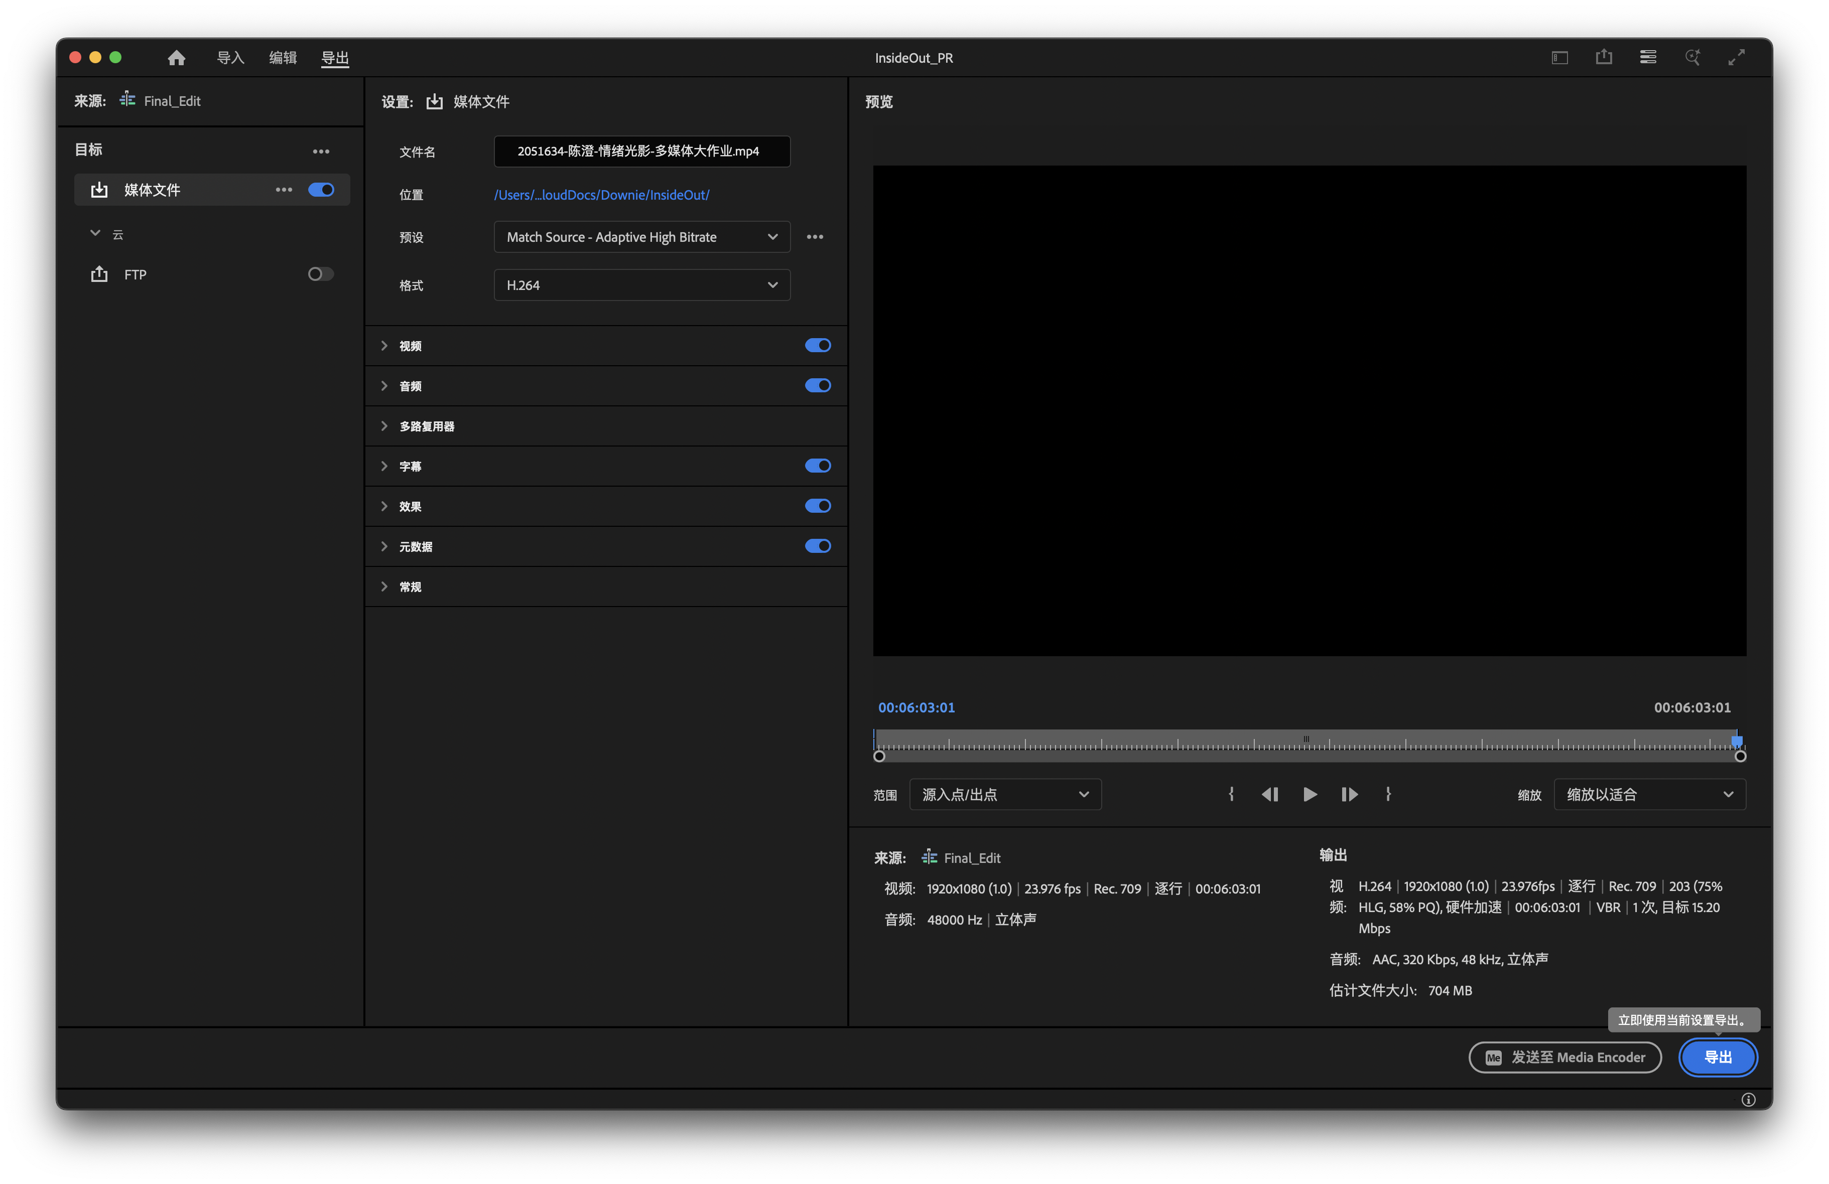Open the 格式 H.264 dropdown
1829x1184 pixels.
[641, 285]
